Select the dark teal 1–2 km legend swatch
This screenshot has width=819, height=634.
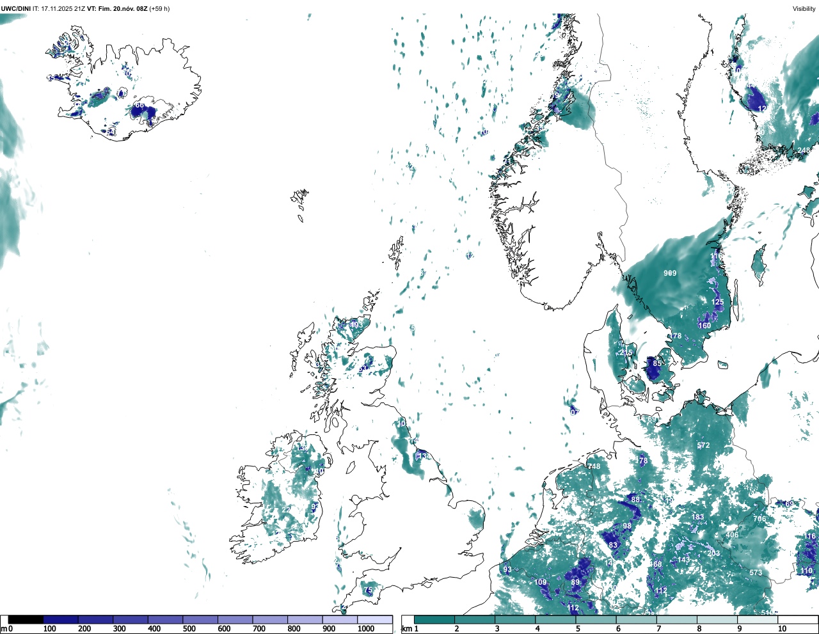(434, 619)
